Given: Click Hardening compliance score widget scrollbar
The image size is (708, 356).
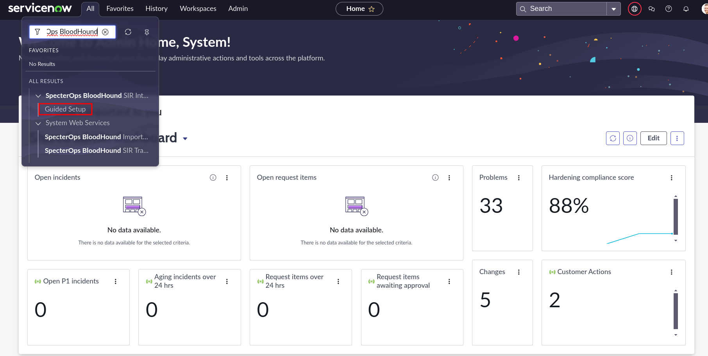Looking at the screenshot, I should (676, 216).
